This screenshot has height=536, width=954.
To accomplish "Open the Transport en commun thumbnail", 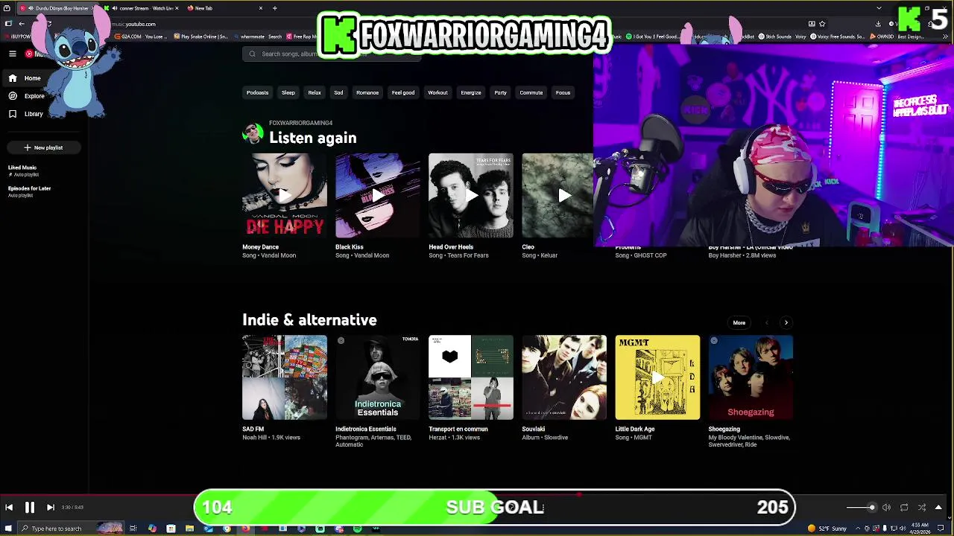I will 471,377.
